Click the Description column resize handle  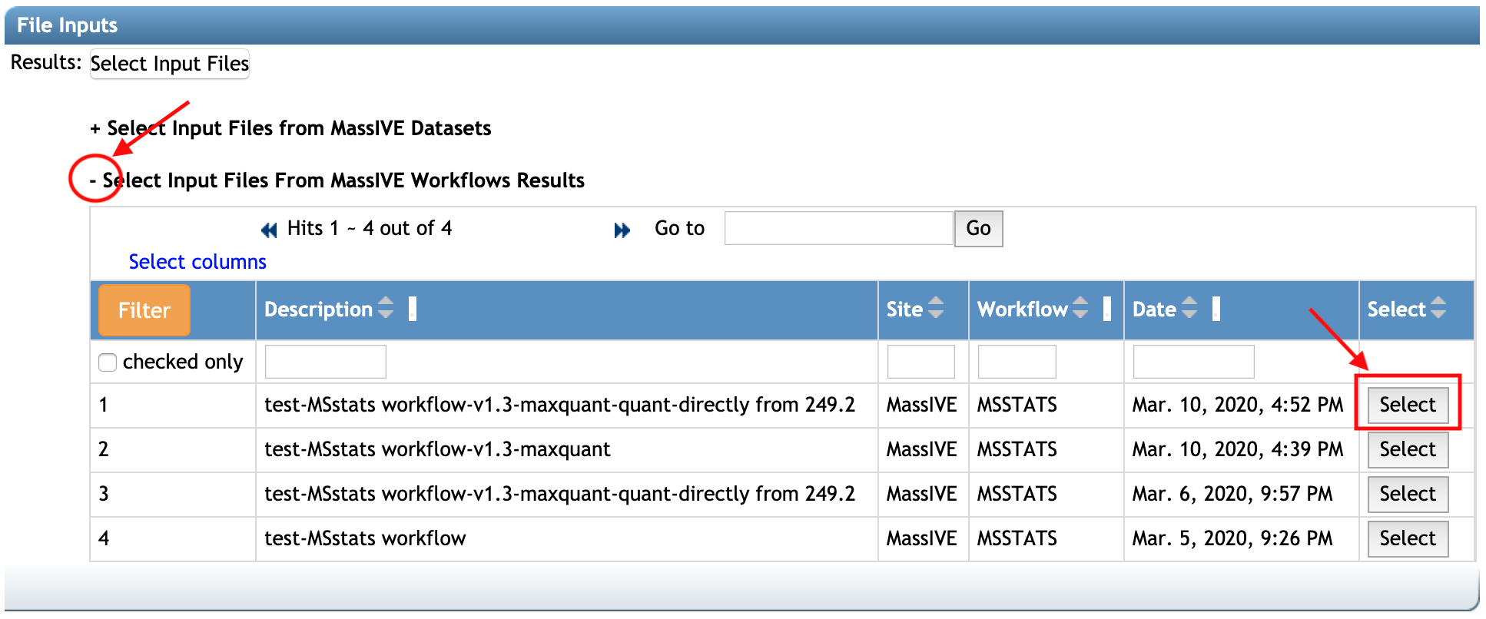(x=413, y=309)
